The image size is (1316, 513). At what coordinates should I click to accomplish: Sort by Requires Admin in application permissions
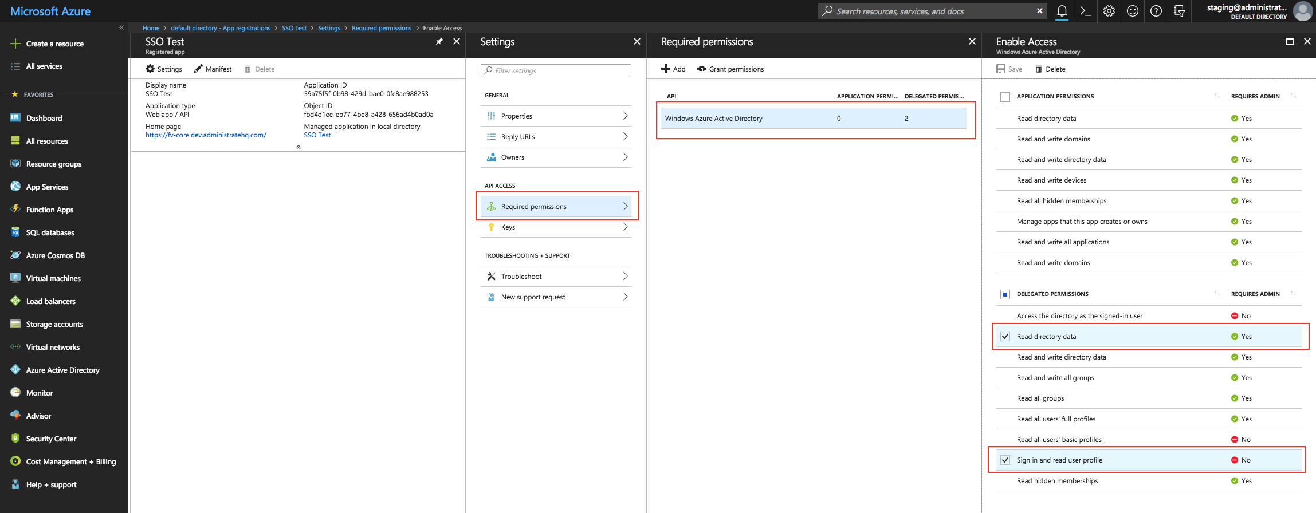1293,96
